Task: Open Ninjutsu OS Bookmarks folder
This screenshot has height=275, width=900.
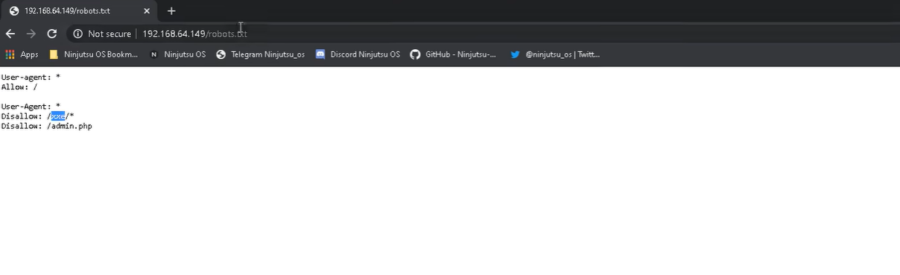Action: coord(93,54)
